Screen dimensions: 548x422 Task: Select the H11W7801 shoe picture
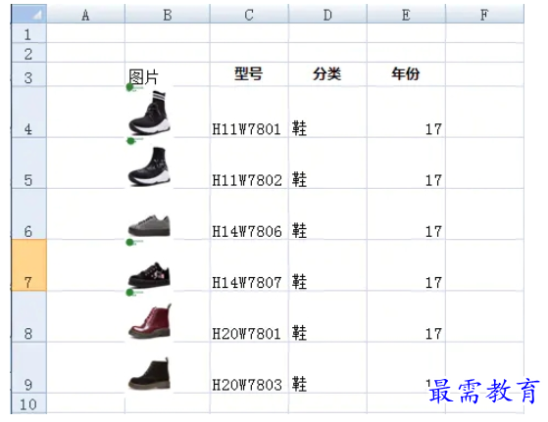[150, 113]
